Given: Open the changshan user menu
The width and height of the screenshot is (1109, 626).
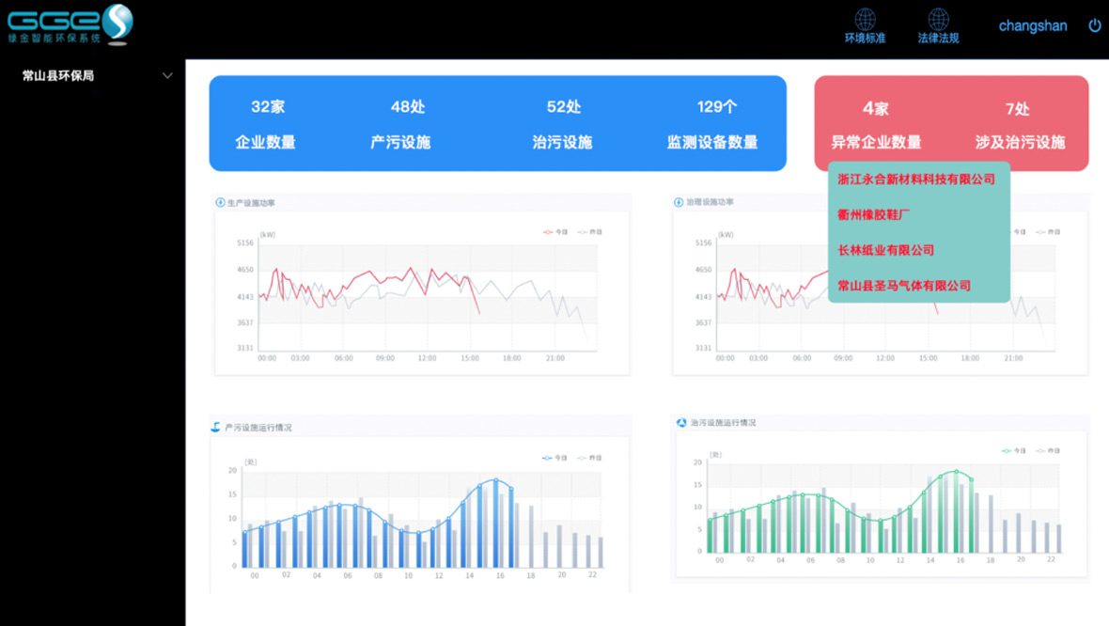Looking at the screenshot, I should coord(1033,25).
